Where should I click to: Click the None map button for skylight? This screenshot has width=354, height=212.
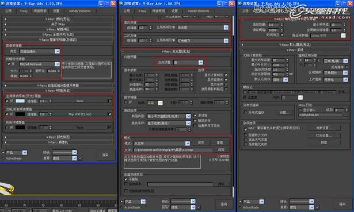(x=79, y=101)
